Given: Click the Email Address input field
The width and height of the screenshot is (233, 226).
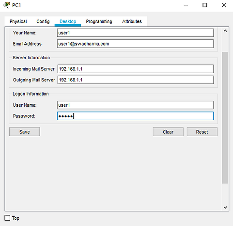Looking at the screenshot, I should point(135,44).
